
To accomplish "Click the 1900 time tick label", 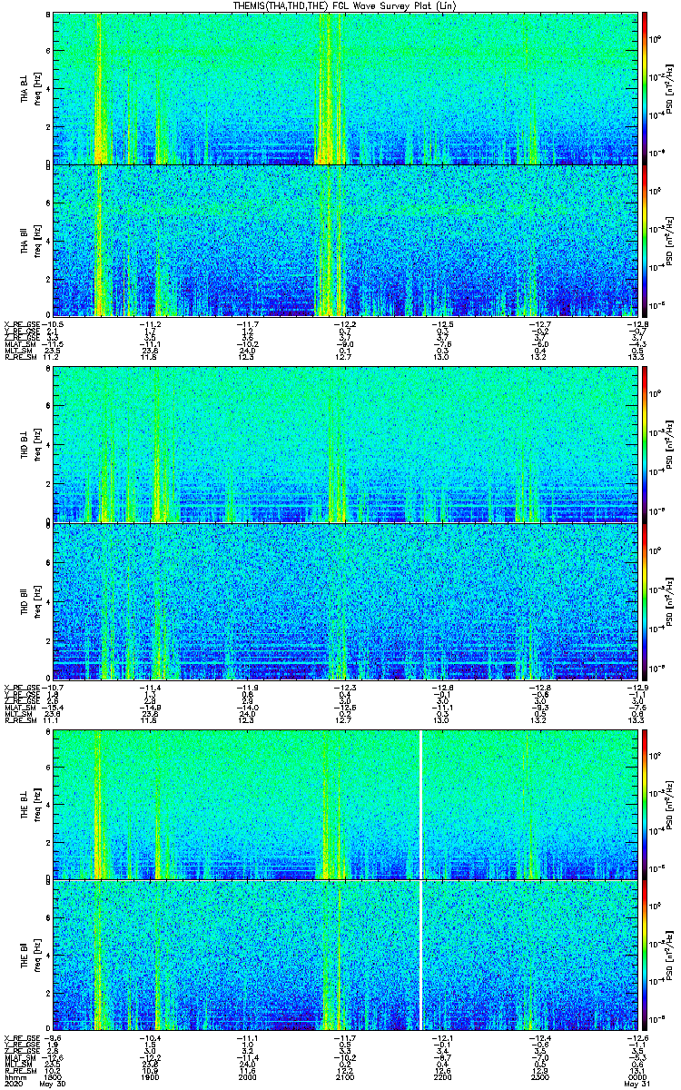I will (150, 1077).
